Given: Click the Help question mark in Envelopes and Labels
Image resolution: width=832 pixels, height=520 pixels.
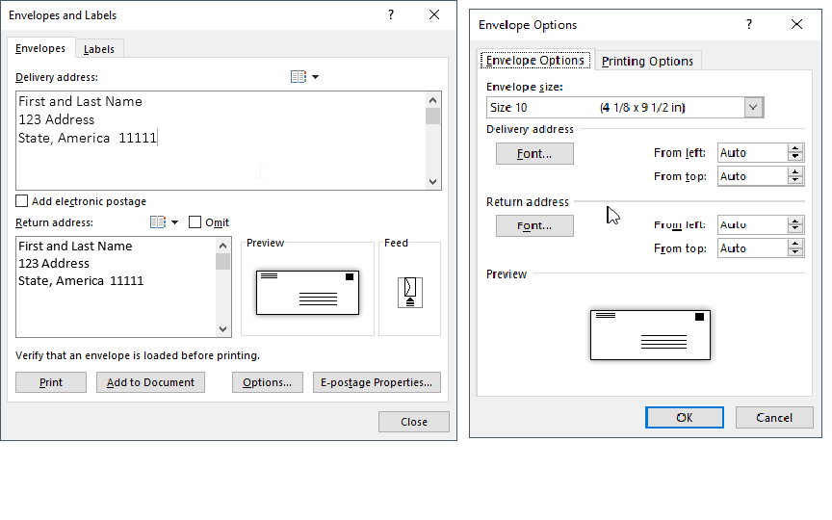Looking at the screenshot, I should pos(391,15).
